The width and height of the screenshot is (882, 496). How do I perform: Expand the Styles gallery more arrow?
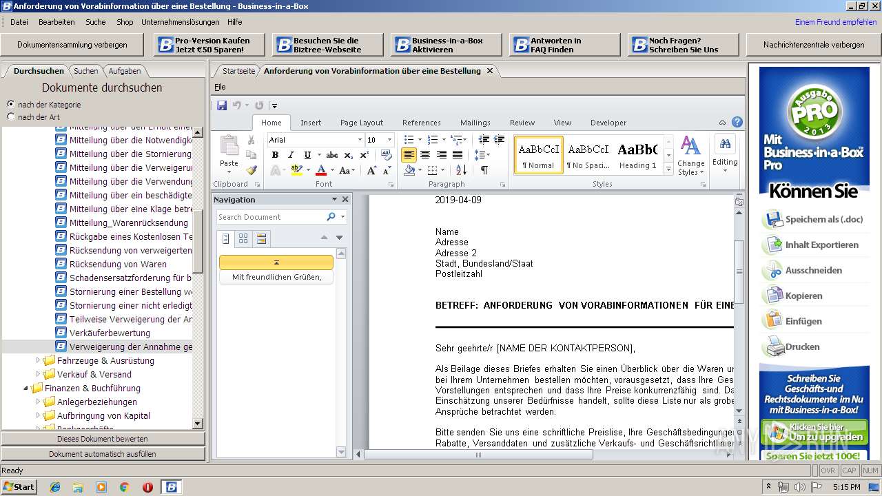(668, 169)
